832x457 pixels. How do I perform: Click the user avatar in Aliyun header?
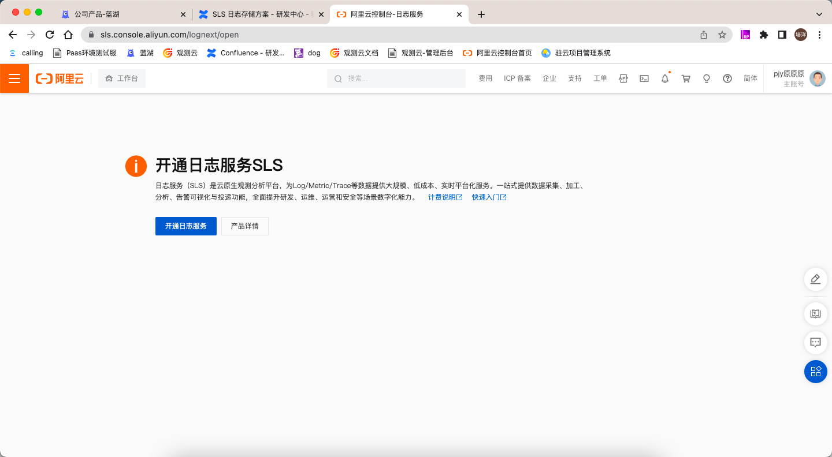tap(818, 78)
